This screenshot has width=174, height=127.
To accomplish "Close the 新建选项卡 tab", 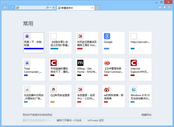I will pos(93,8).
